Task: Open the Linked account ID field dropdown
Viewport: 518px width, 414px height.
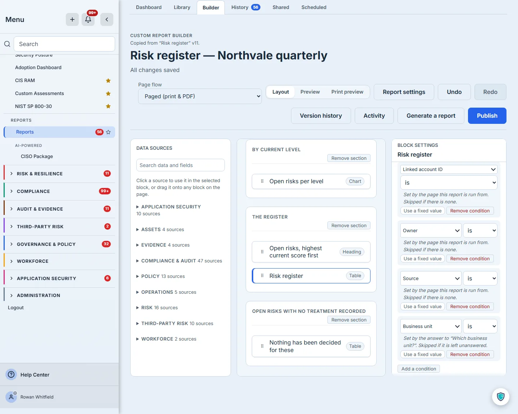Action: (449, 170)
